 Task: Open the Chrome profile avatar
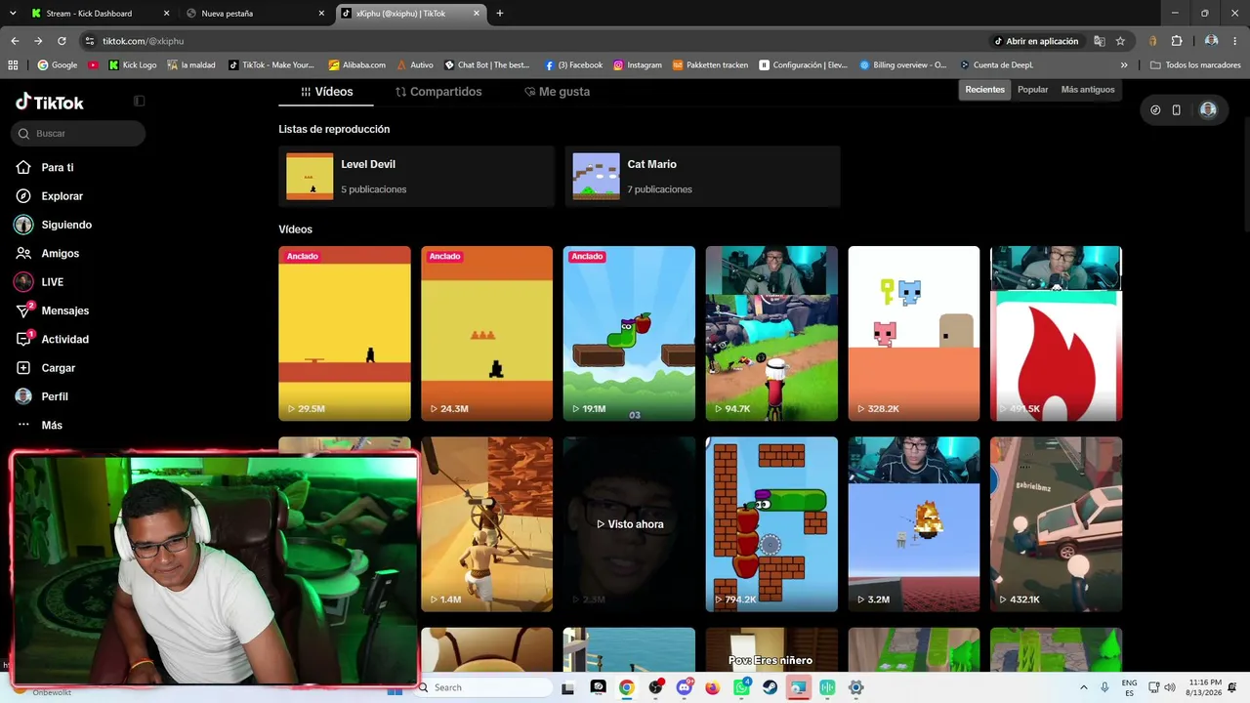[x=1211, y=41]
